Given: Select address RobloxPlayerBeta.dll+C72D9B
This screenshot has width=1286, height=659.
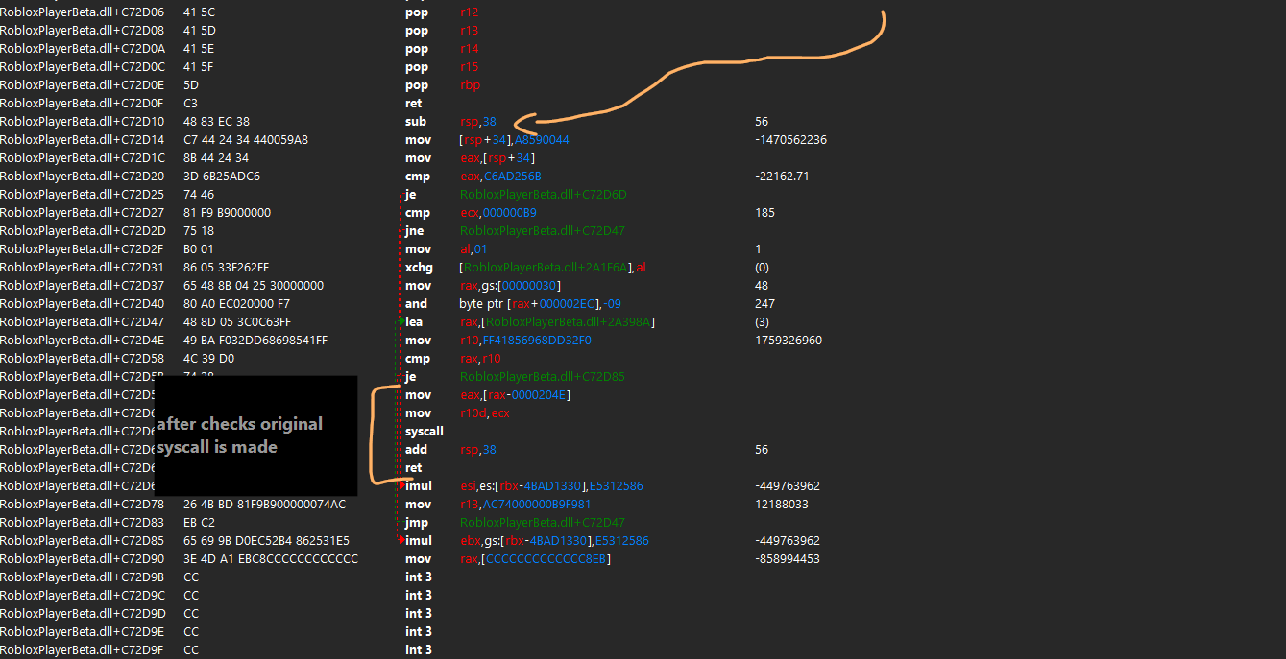Looking at the screenshot, I should (83, 577).
